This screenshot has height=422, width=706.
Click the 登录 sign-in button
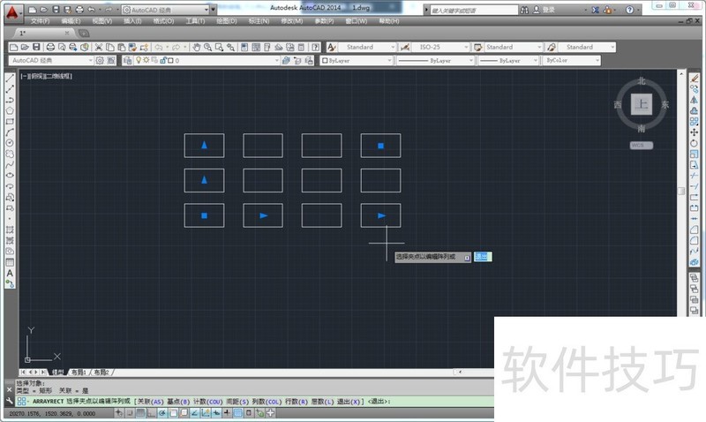pos(548,10)
